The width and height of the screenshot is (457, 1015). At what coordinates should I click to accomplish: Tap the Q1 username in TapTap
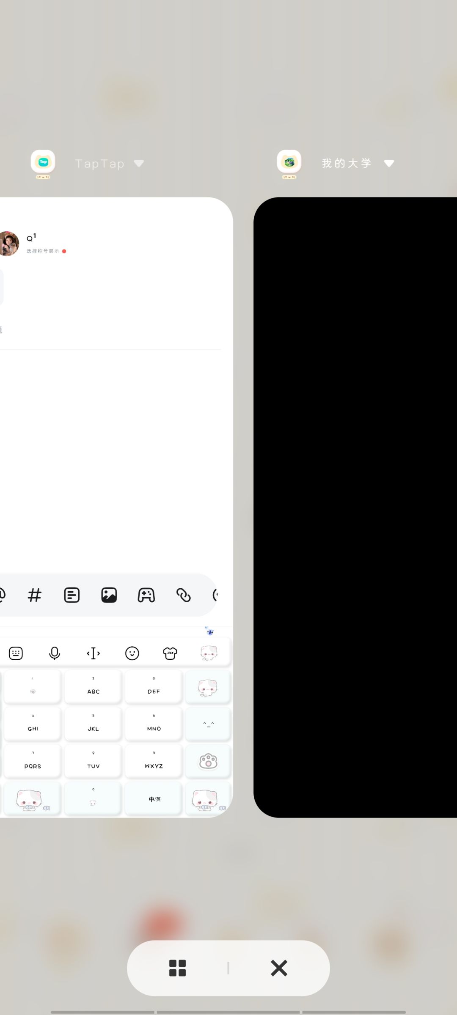click(x=32, y=237)
